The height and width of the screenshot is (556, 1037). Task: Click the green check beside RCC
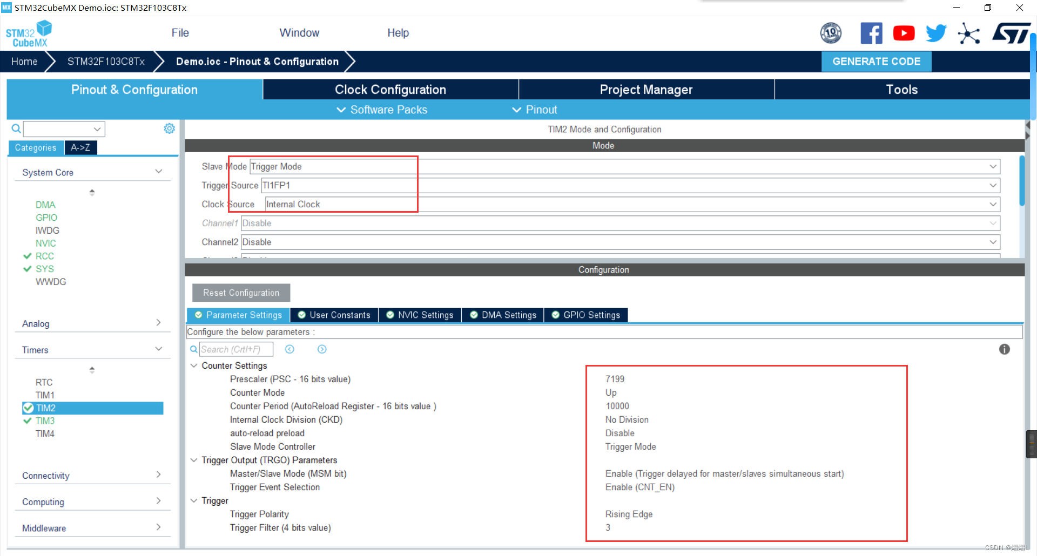click(x=27, y=256)
